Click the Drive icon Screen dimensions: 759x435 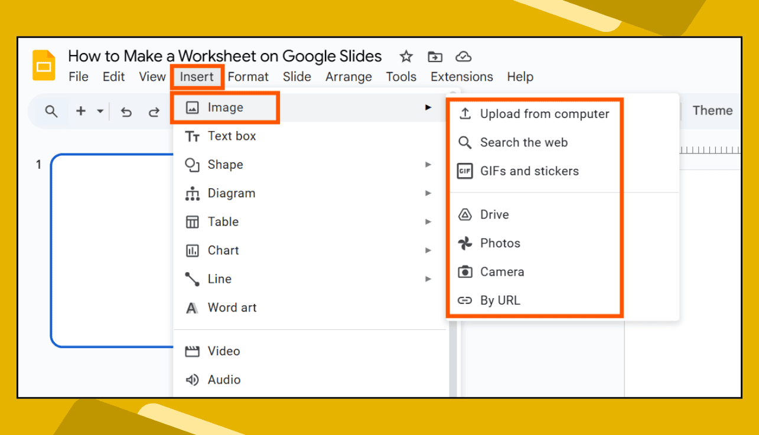(x=465, y=214)
